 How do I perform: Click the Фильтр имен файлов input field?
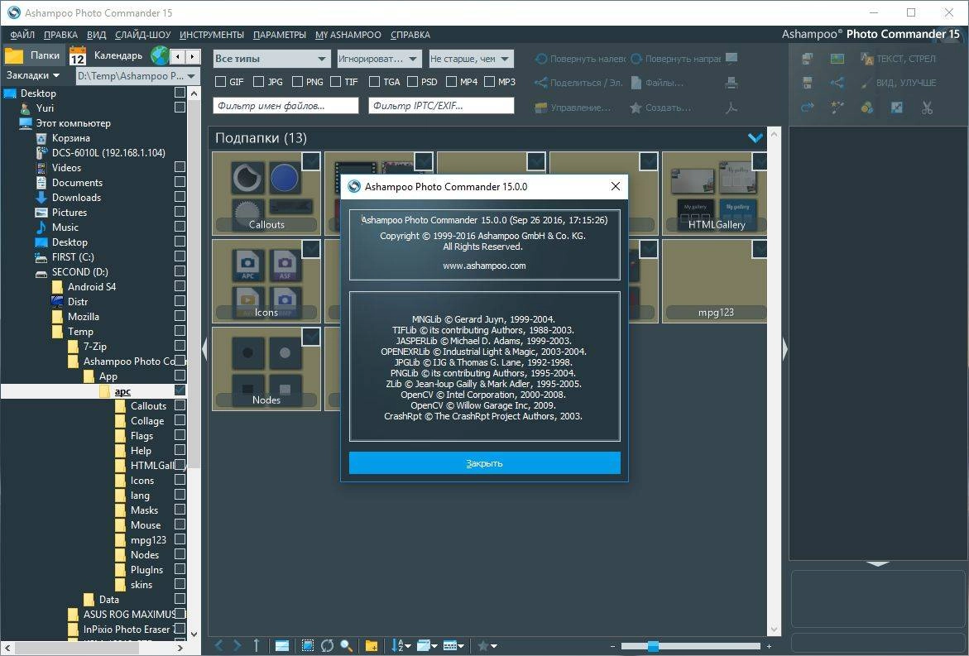[285, 106]
